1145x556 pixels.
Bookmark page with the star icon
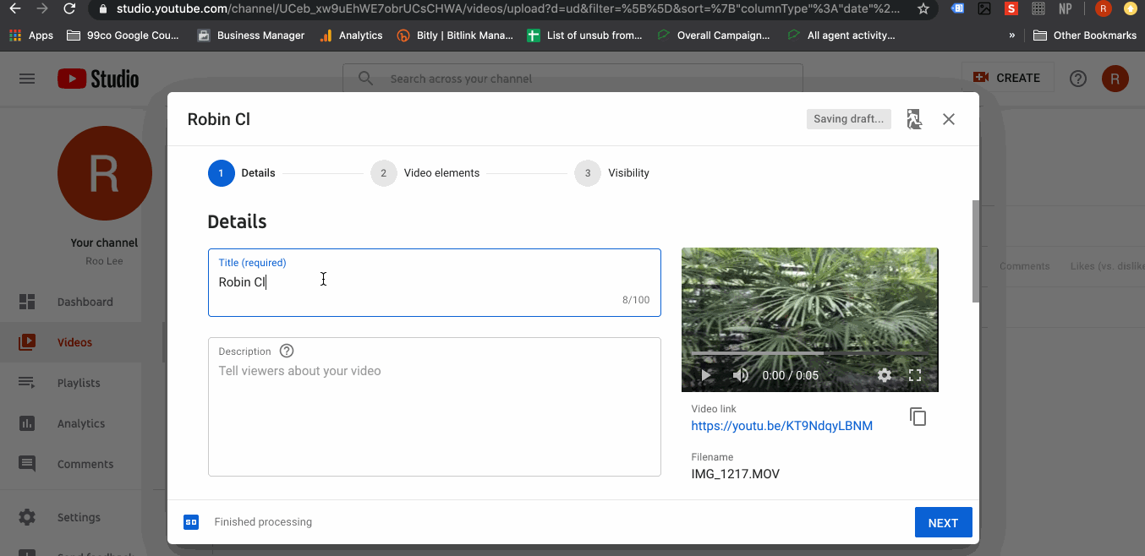pyautogui.click(x=923, y=9)
